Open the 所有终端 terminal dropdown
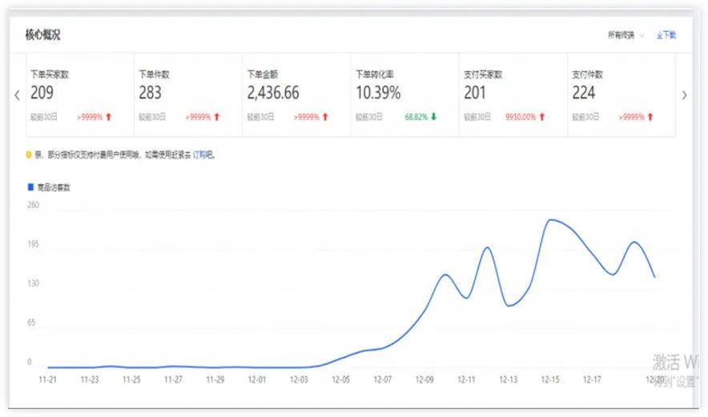 tap(625, 35)
